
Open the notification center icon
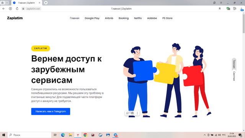click(x=240, y=135)
